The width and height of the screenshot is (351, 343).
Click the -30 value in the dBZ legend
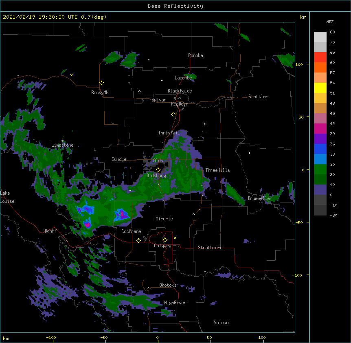(333, 215)
